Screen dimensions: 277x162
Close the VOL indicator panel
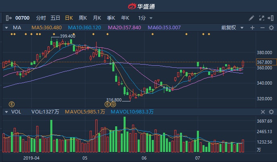pyautogui.click(x=263, y=112)
